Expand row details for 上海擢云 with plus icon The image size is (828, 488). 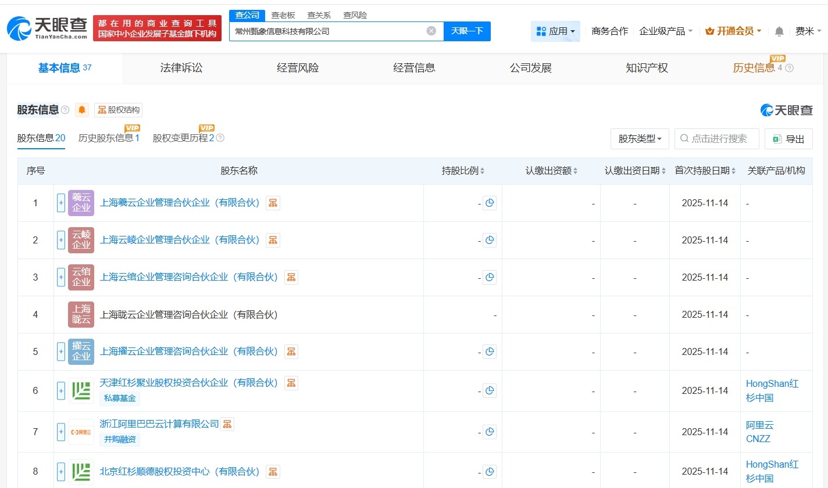point(60,351)
